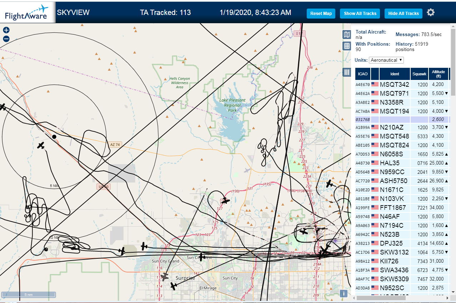Select the MSQT824 aircraft row

point(403,145)
